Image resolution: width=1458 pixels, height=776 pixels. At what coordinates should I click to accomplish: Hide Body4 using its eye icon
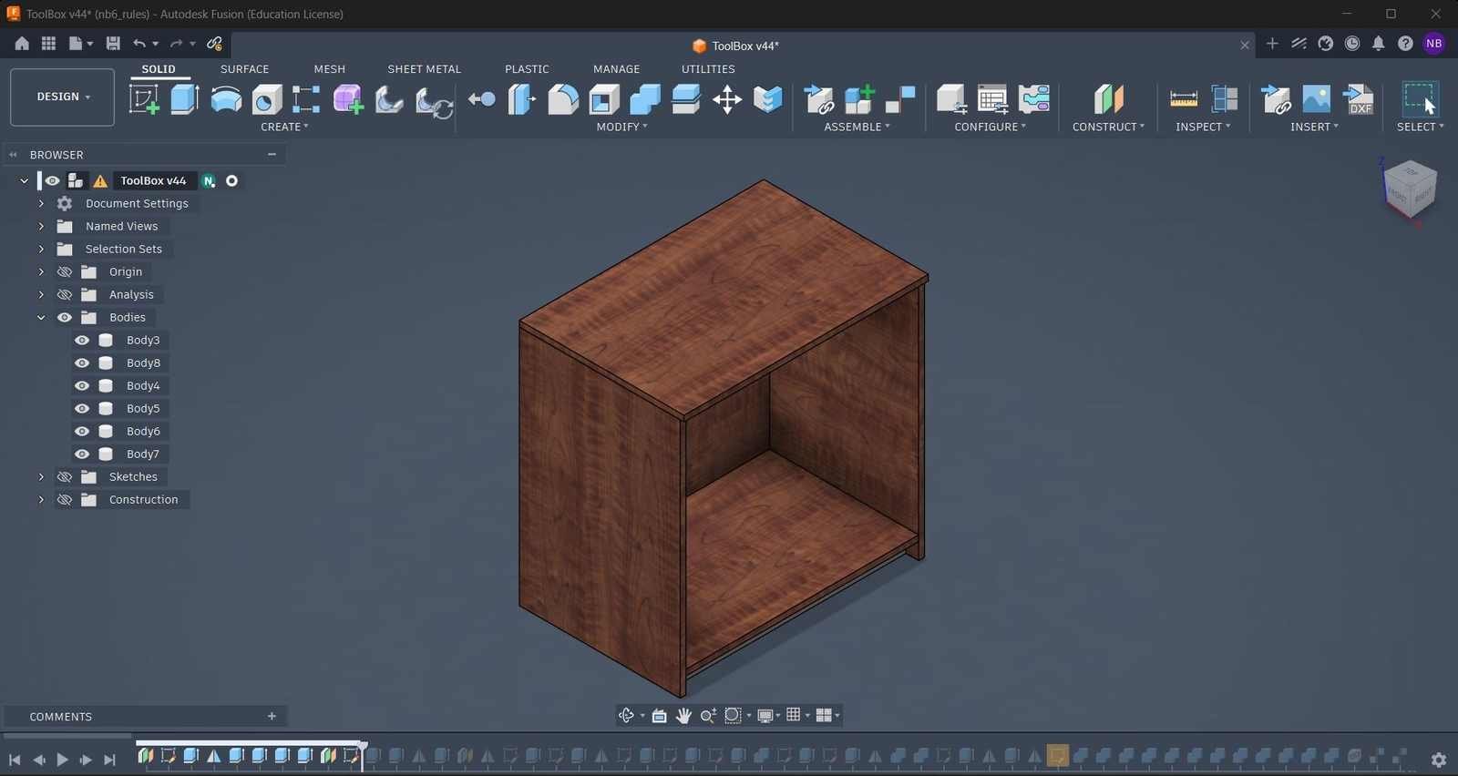tap(82, 385)
